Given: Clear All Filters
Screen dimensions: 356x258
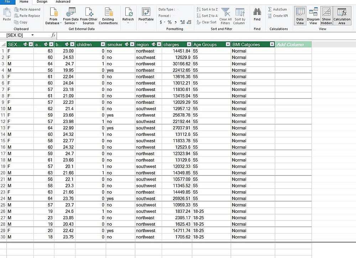Looking at the screenshot, I should click(225, 16).
